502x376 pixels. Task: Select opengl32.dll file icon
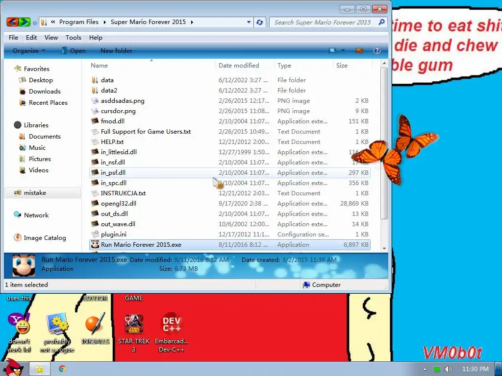pos(95,203)
